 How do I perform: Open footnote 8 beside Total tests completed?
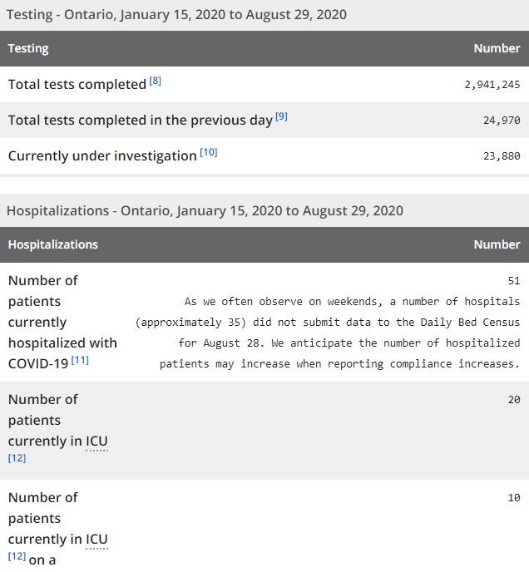point(156,81)
